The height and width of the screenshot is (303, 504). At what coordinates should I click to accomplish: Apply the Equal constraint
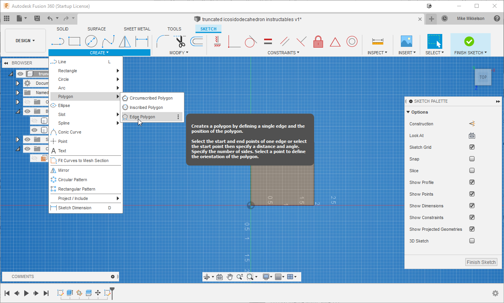pyautogui.click(x=268, y=41)
